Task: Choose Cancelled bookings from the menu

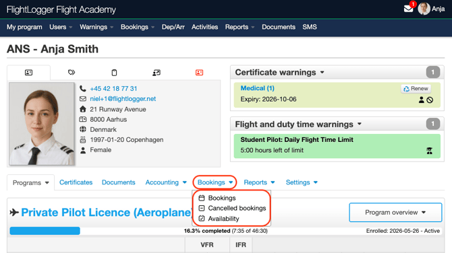Action: [237, 208]
